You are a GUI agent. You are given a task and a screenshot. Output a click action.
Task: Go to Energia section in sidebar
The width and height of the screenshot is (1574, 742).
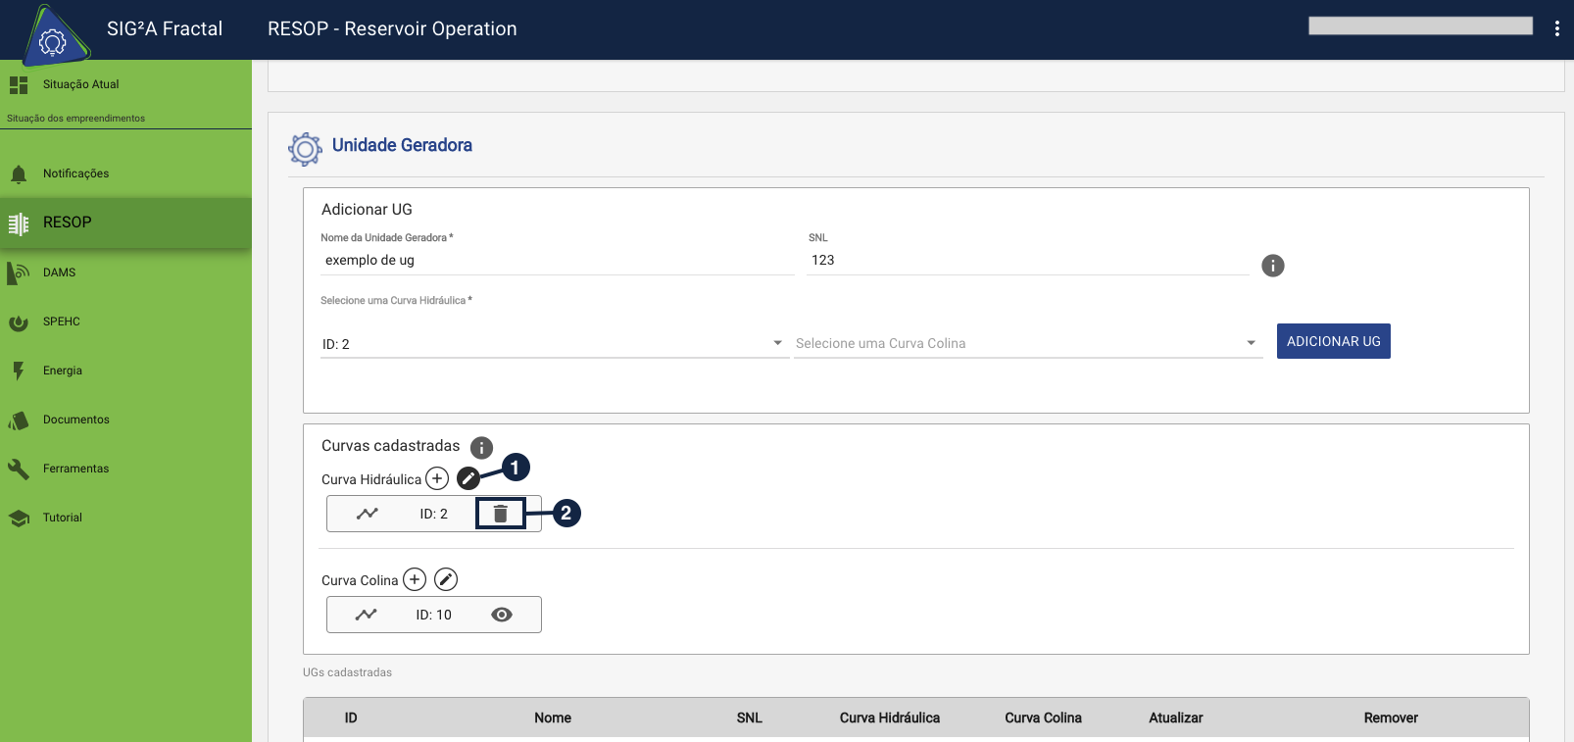coord(62,371)
